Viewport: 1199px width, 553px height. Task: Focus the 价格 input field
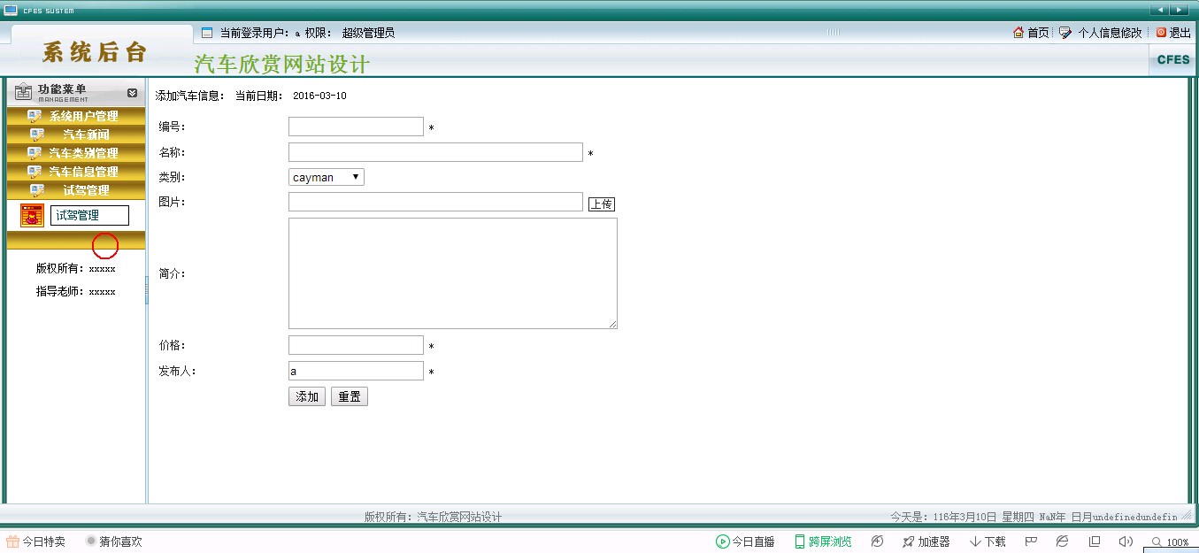(x=356, y=345)
